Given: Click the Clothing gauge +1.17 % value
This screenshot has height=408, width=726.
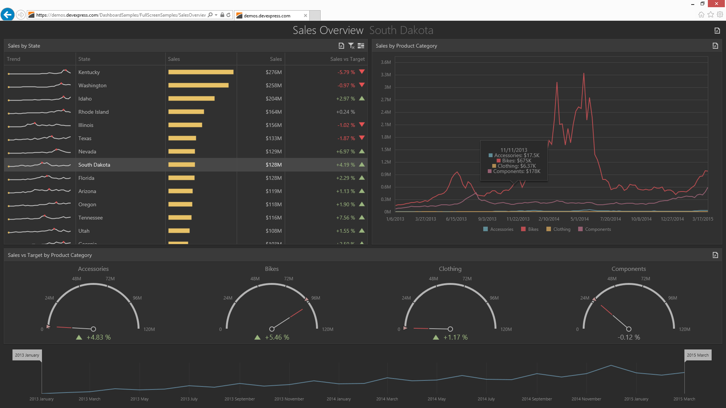Looking at the screenshot, I should click(x=455, y=337).
